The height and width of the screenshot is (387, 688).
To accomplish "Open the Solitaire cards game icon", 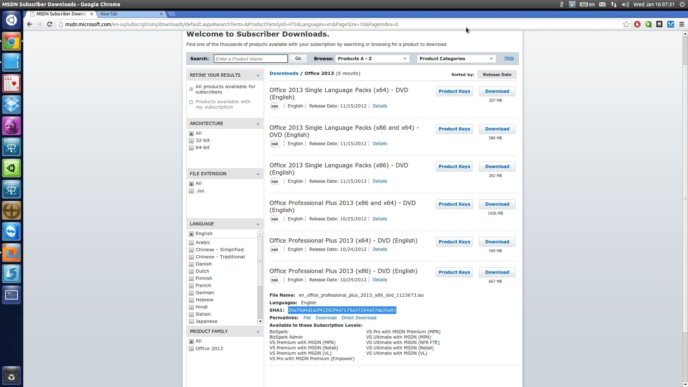I will [x=11, y=83].
